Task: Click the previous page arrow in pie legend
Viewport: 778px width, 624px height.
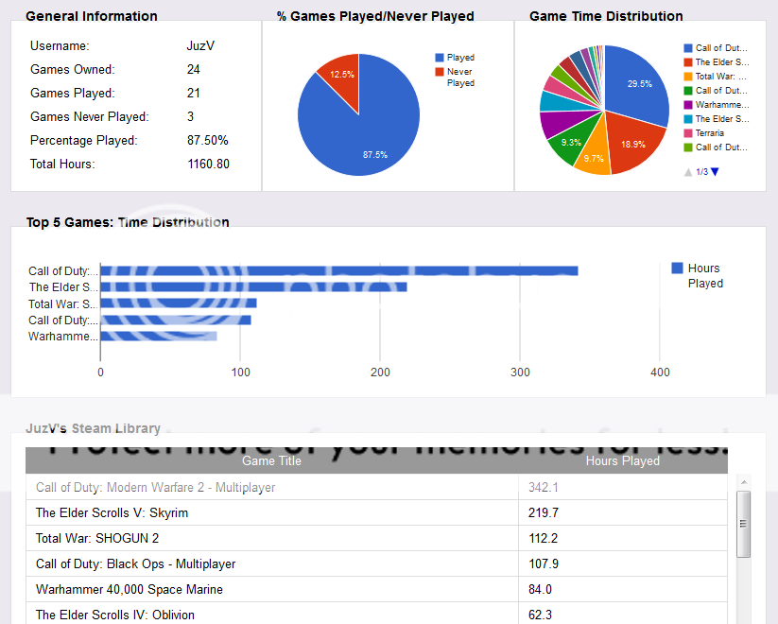Action: click(687, 171)
